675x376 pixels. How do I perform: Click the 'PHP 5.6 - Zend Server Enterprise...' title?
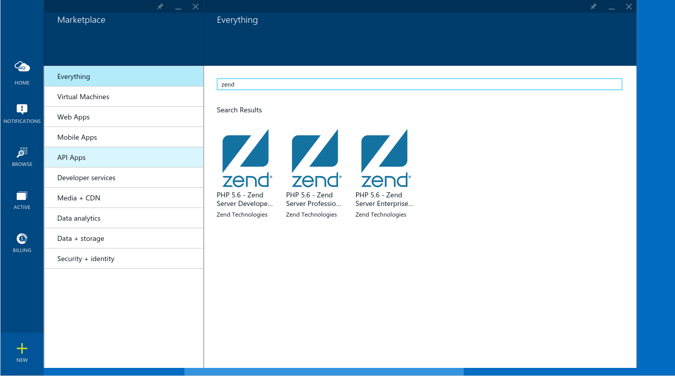384,199
